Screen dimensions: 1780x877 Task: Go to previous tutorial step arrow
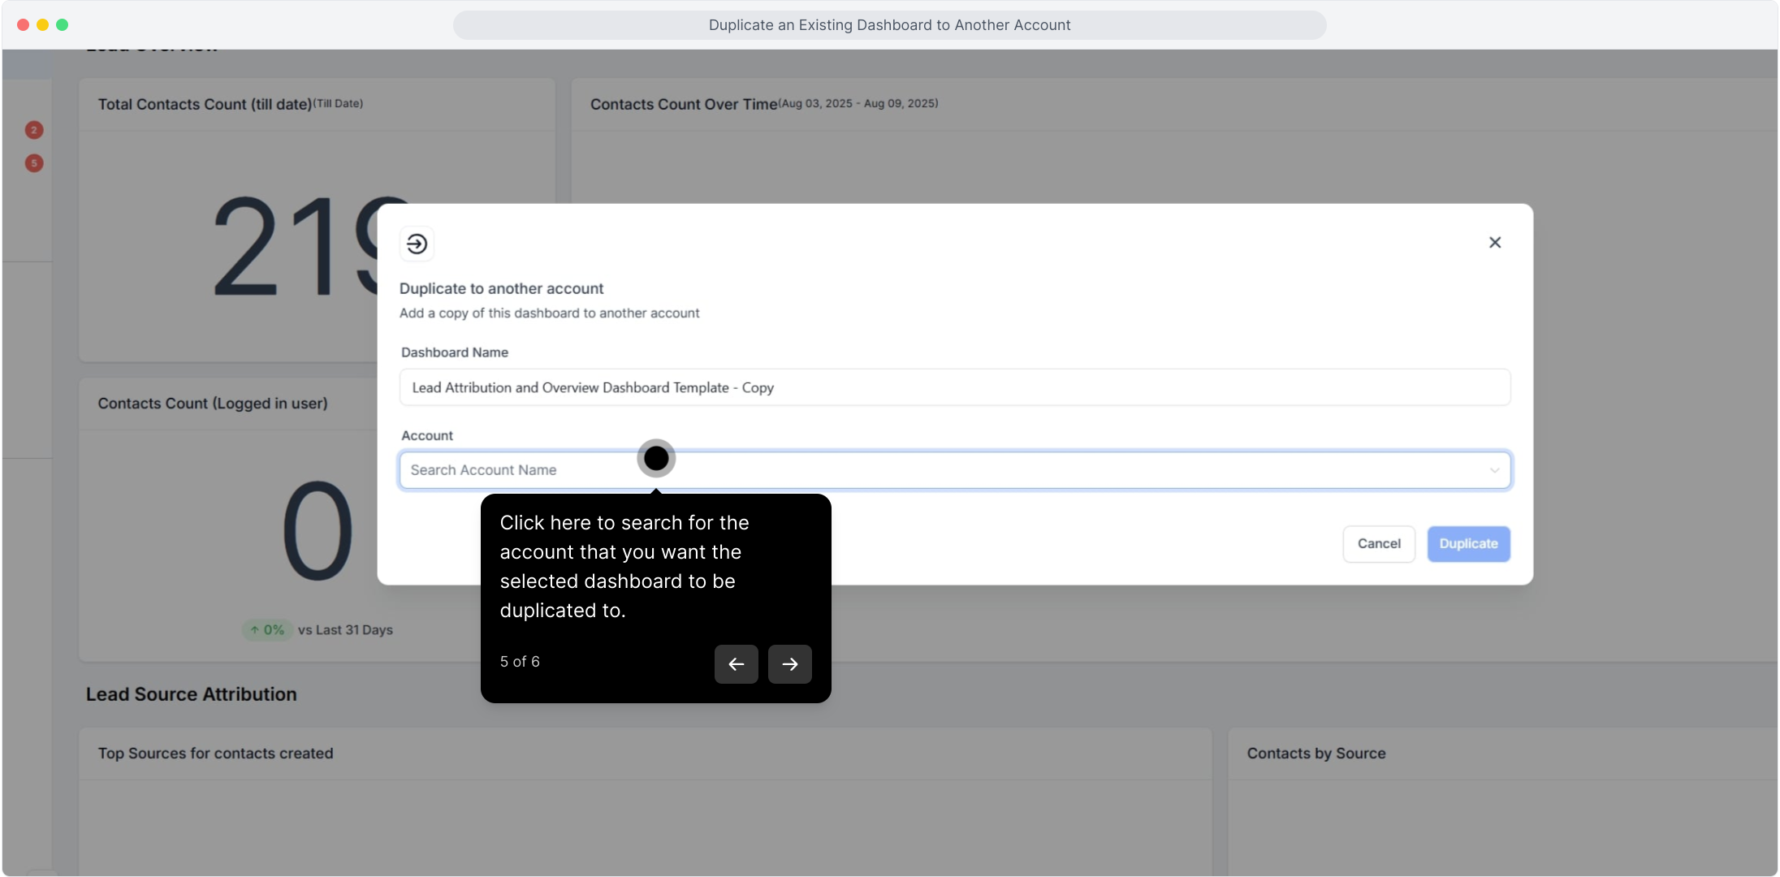pos(737,664)
